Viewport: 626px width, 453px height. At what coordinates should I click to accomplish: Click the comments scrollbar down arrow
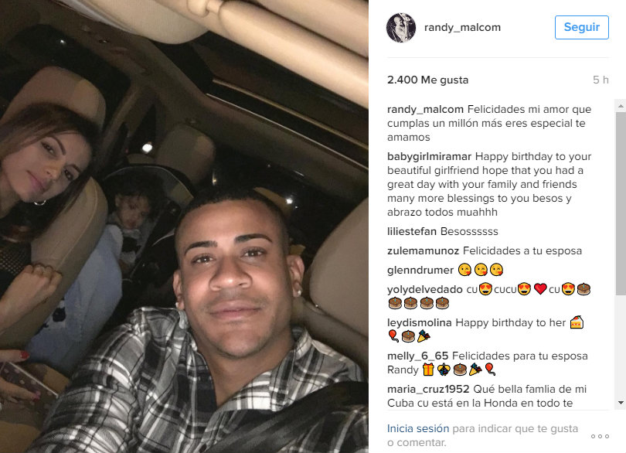pyautogui.click(x=621, y=403)
